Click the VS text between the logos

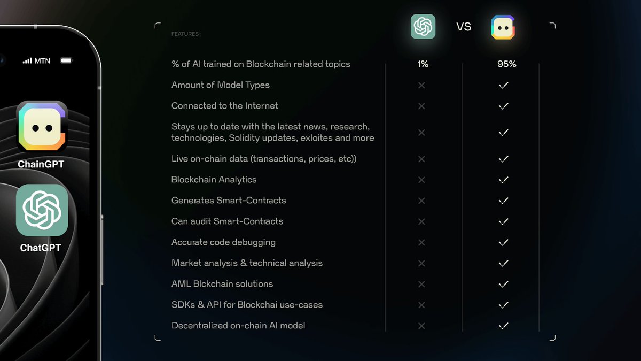coord(464,27)
